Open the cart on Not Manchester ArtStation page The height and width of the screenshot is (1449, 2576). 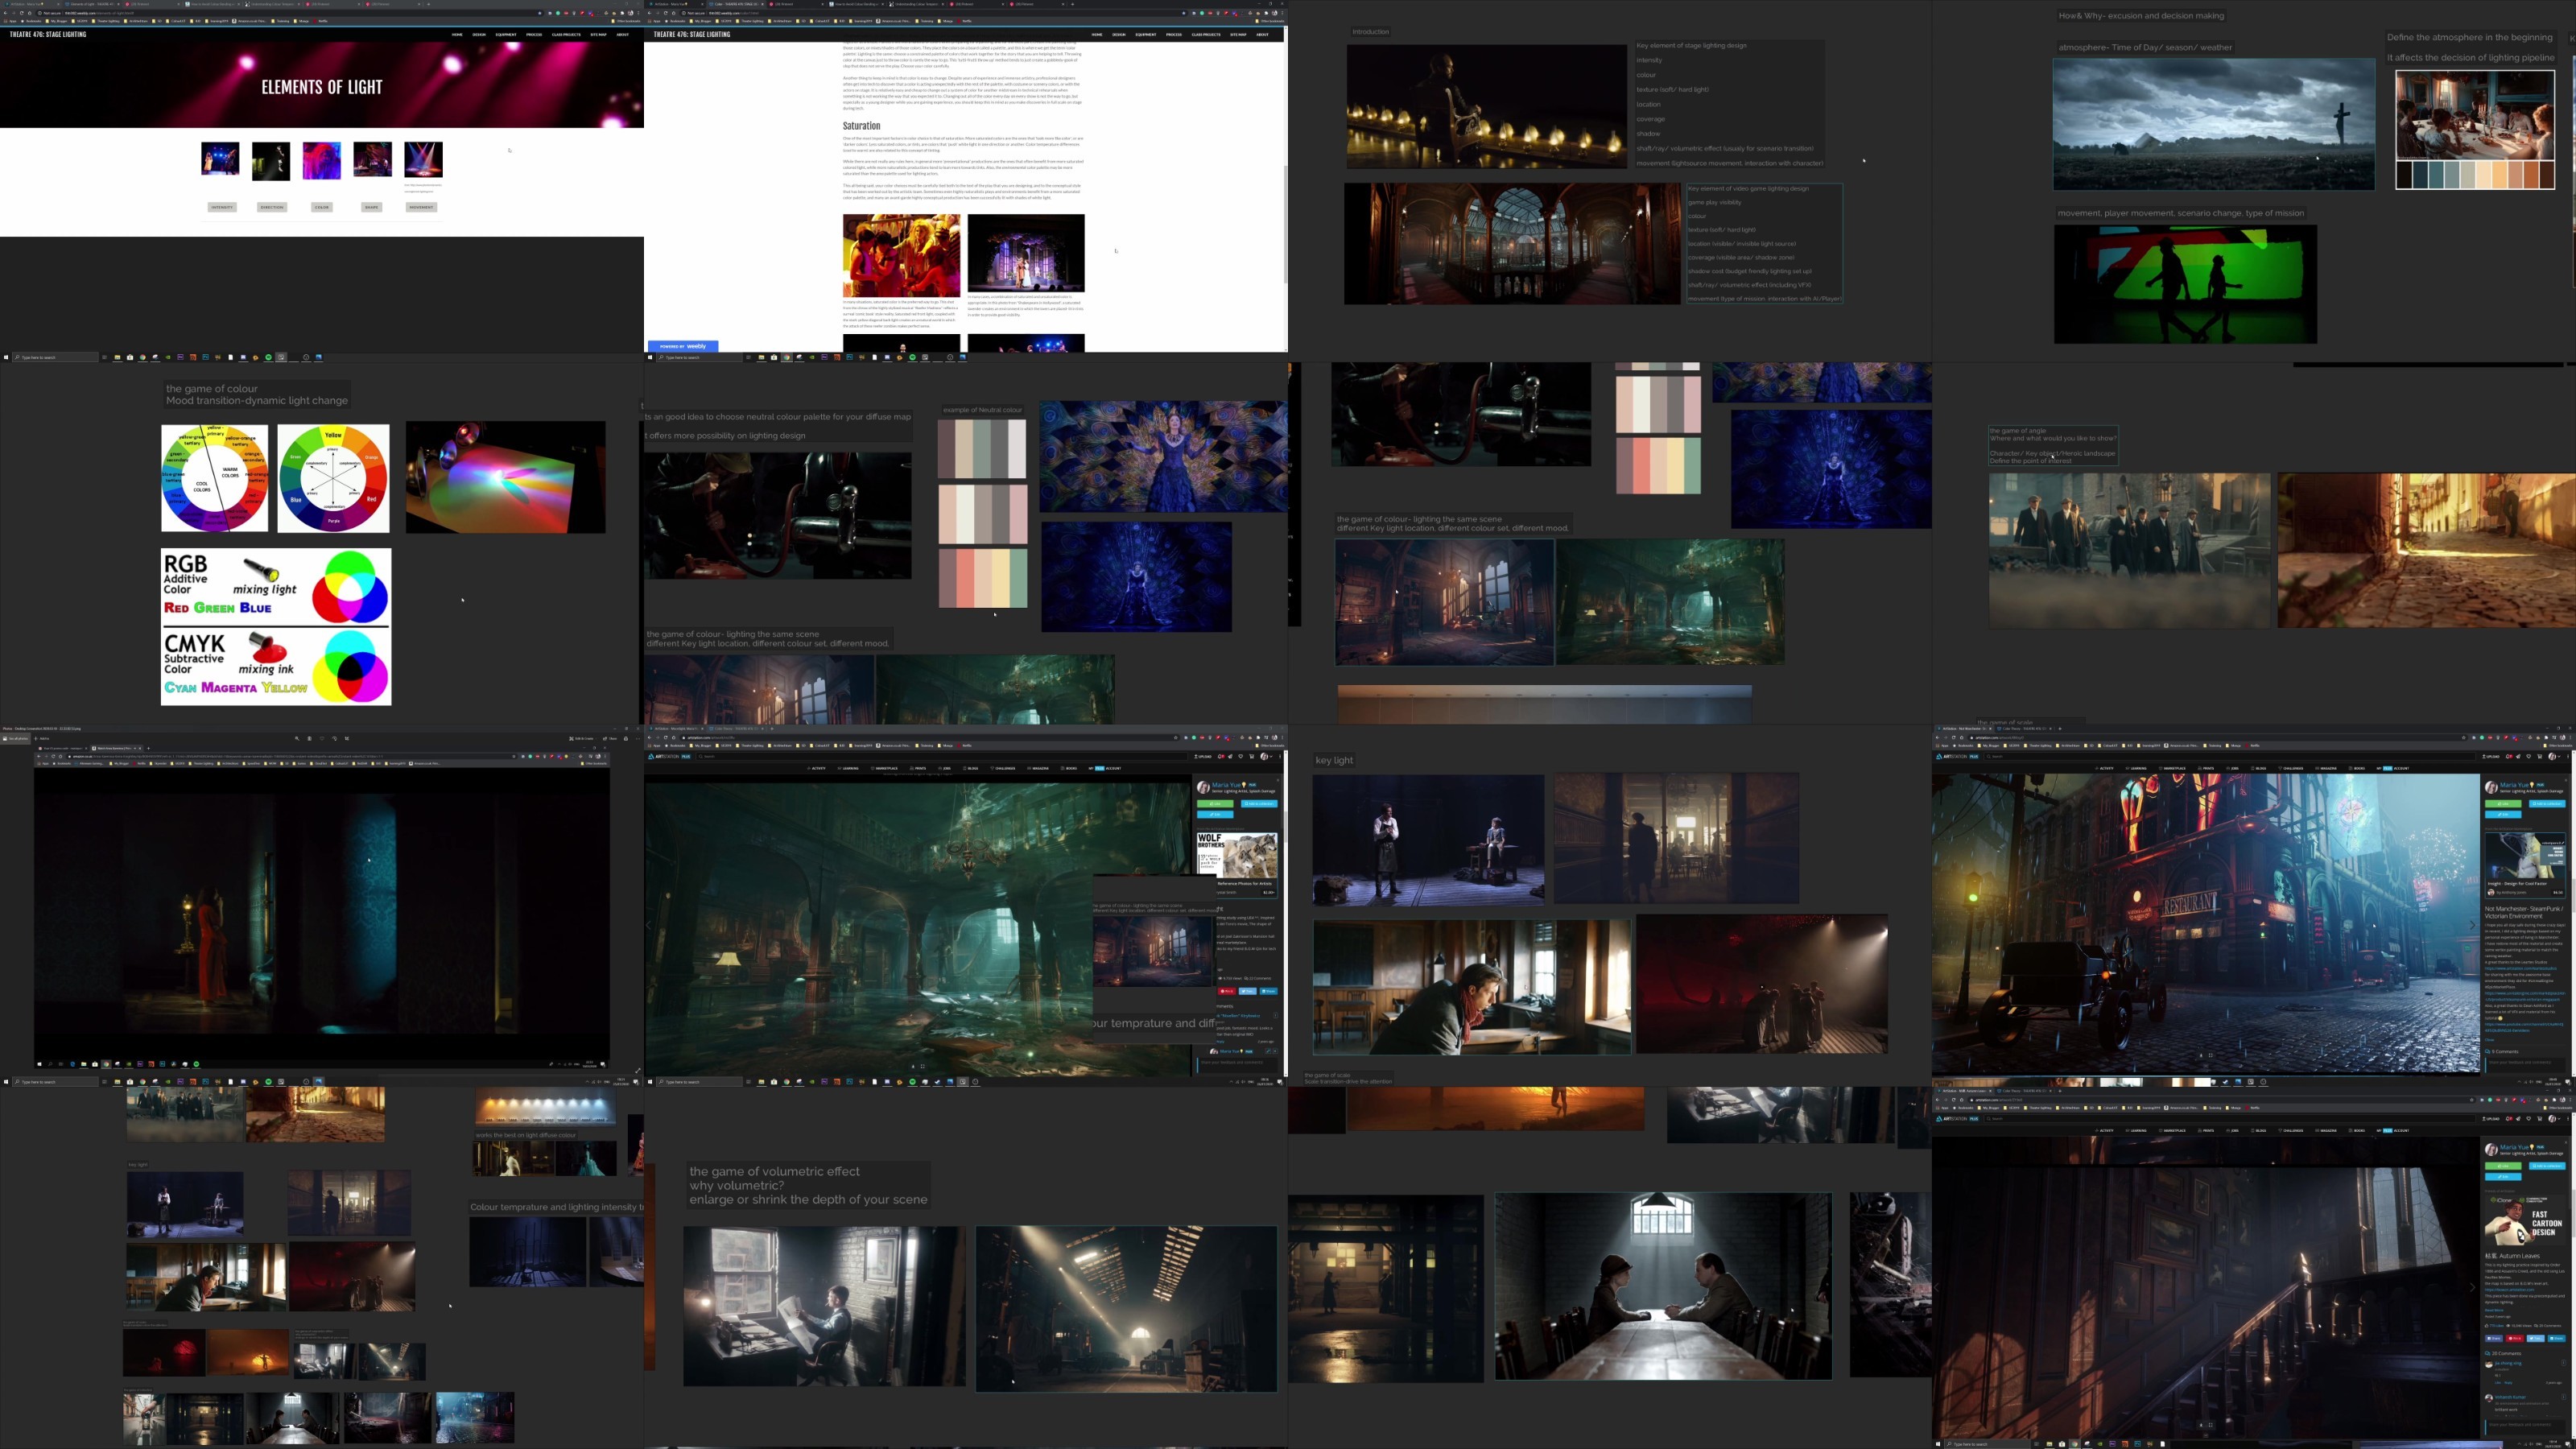pyautogui.click(x=2538, y=756)
